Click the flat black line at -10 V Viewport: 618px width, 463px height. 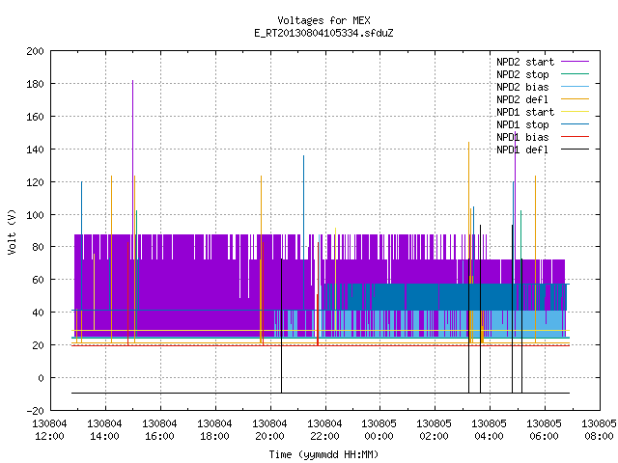tap(321, 393)
